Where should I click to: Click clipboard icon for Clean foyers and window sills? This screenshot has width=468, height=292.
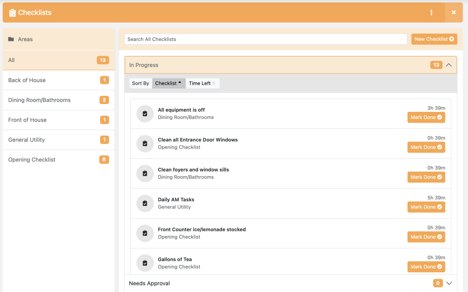point(145,173)
